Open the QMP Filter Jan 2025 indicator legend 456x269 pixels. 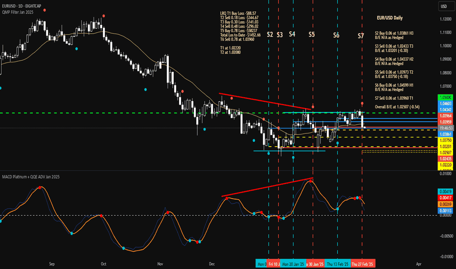18,12
